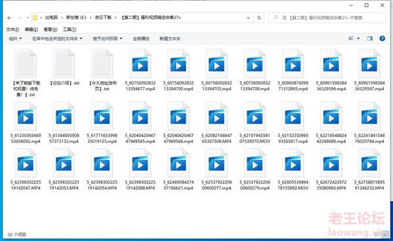Expand the address bar history dropdown

[248, 18]
